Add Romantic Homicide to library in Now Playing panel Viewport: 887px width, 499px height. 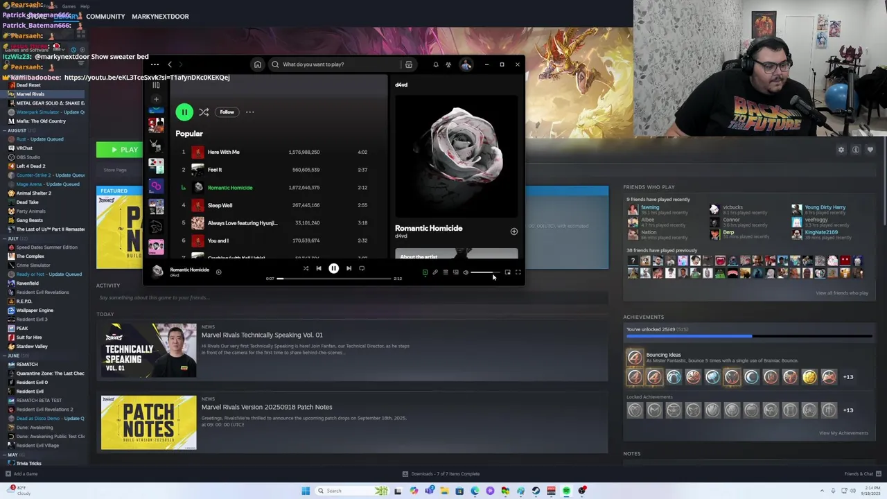coord(514,231)
